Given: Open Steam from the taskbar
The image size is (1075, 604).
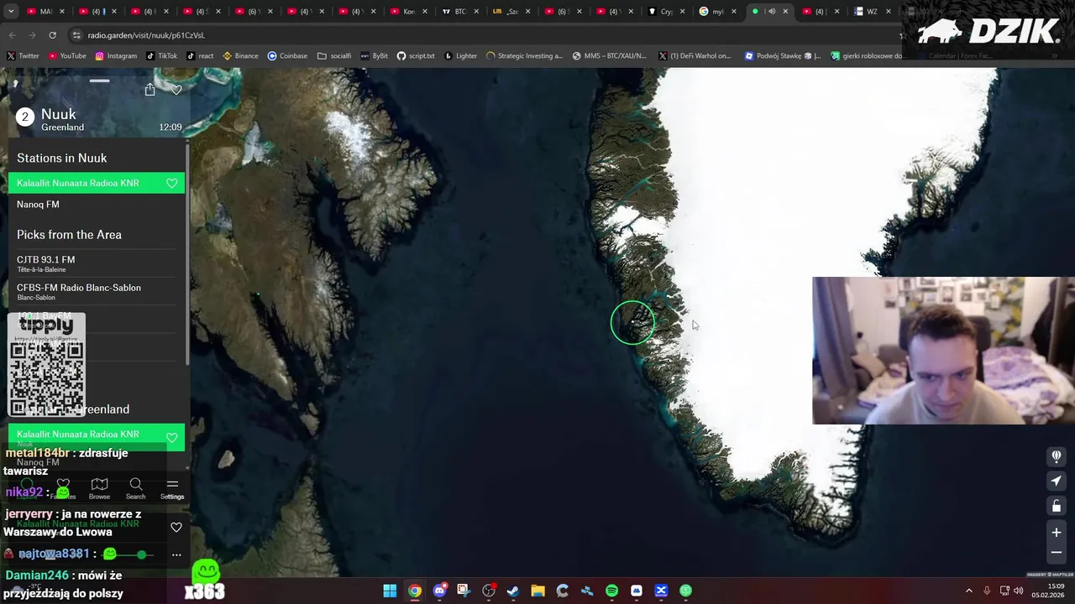Looking at the screenshot, I should 513,591.
